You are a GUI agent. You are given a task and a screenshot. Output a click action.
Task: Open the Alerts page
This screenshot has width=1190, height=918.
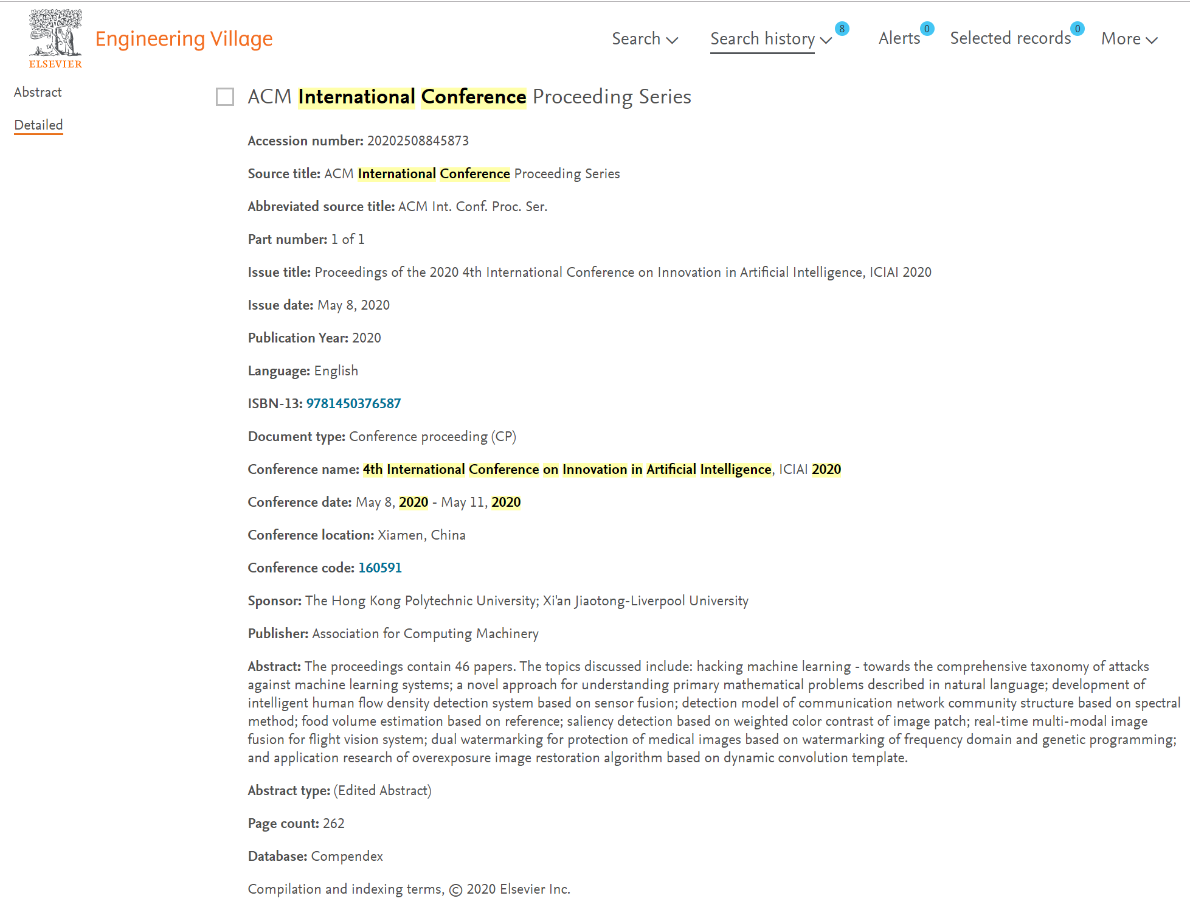pos(899,38)
